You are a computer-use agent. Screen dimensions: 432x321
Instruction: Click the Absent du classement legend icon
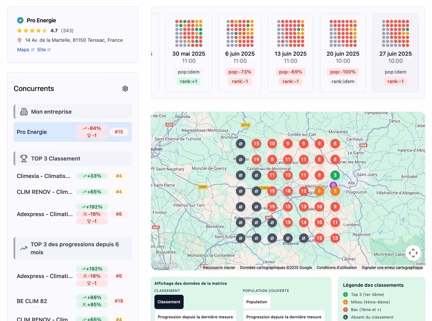click(x=345, y=317)
